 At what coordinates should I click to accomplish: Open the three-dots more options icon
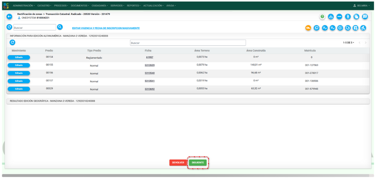[339, 16]
